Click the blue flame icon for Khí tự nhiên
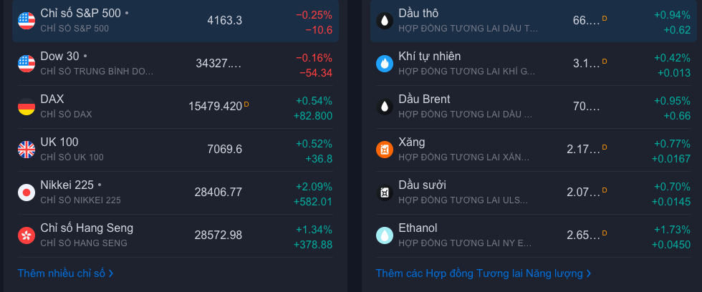The height and width of the screenshot is (292, 702). pyautogui.click(x=385, y=64)
